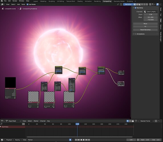The height and width of the screenshot is (142, 163).
Task: Select the Alpha channel display icon
Action: point(140,4)
